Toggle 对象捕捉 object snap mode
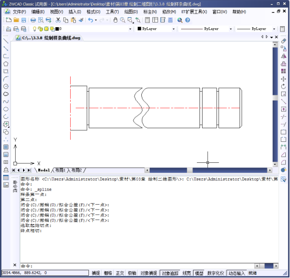 coord(149,273)
